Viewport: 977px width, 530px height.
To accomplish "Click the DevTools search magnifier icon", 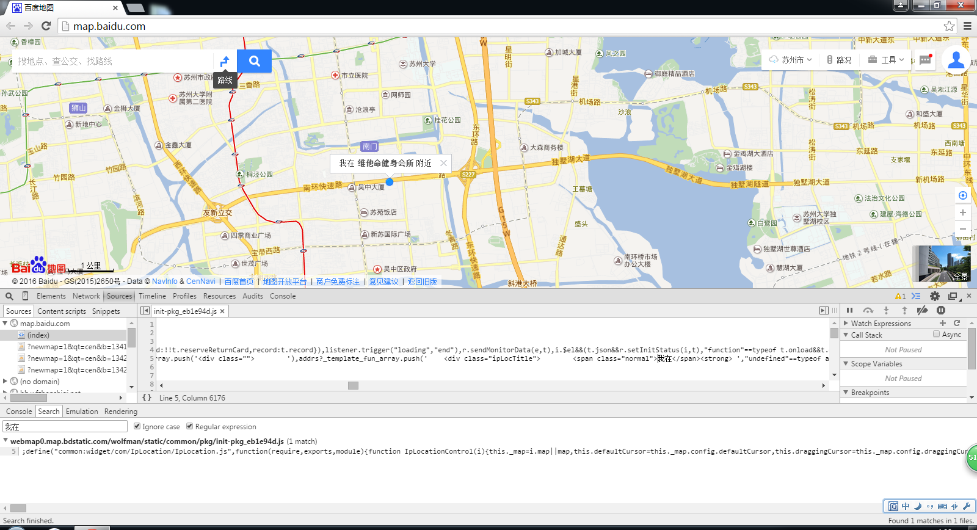I will click(9, 296).
